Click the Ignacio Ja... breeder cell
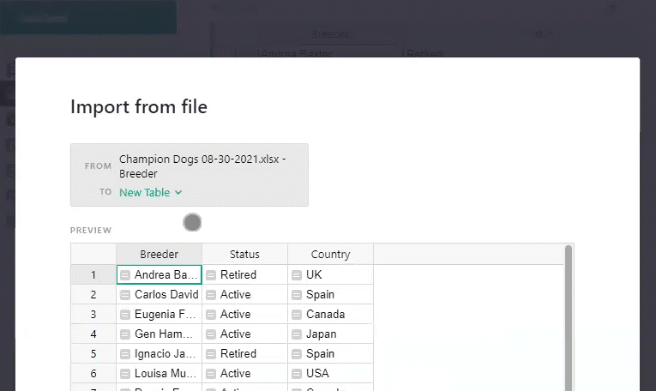 165,354
